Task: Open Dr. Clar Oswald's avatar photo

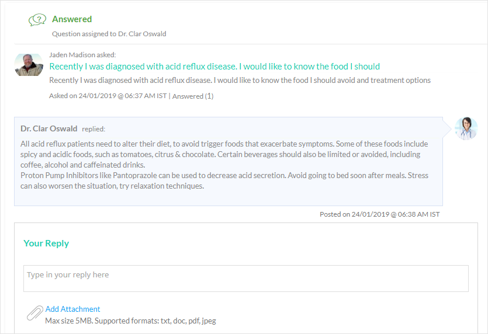Action: click(x=466, y=128)
